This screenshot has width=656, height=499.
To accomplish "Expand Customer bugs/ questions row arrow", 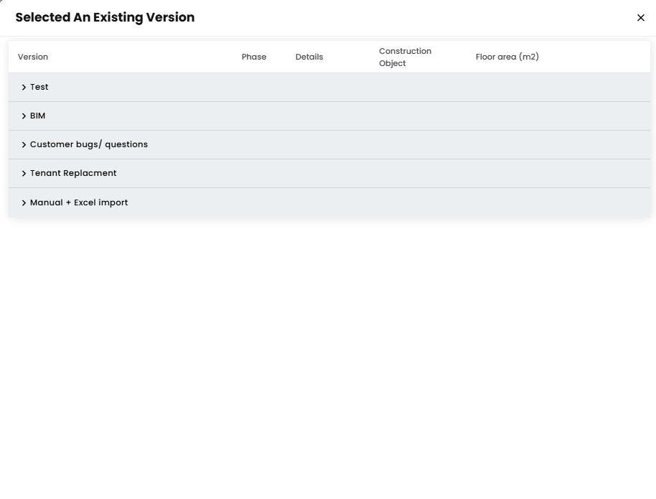I will (24, 145).
